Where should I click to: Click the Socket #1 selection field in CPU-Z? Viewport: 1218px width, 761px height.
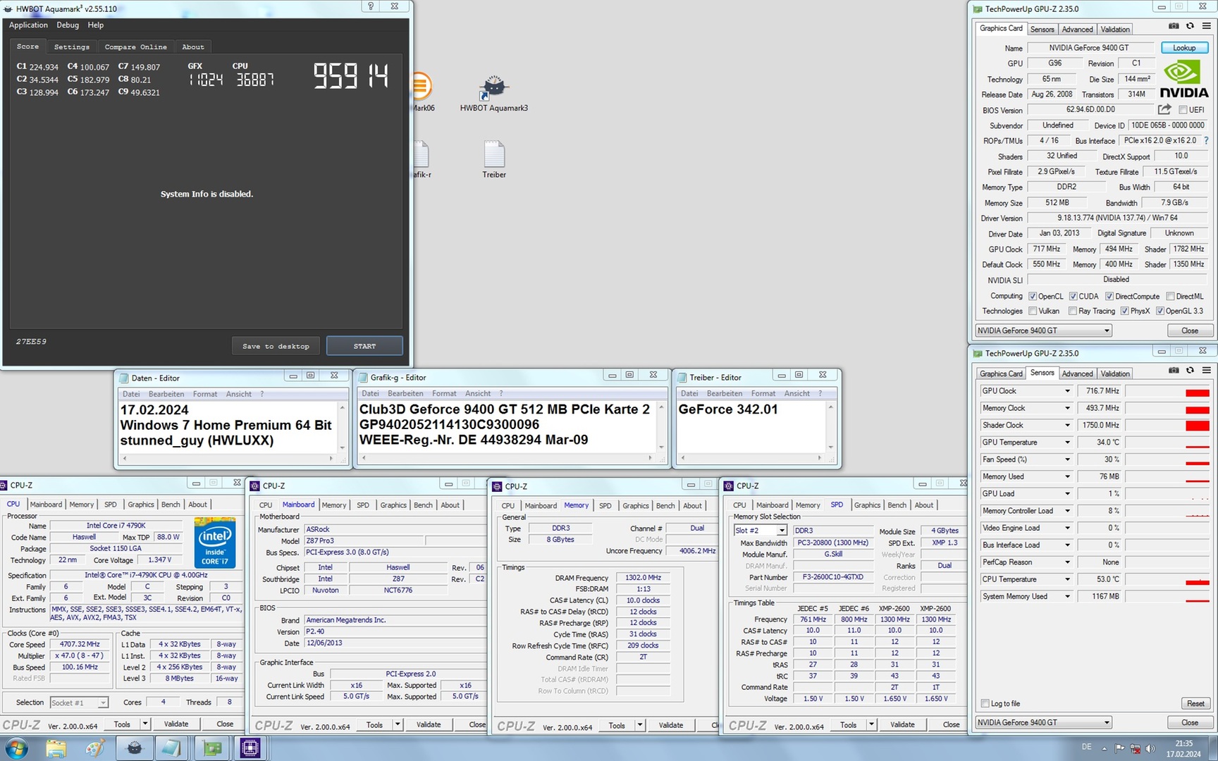coord(79,703)
